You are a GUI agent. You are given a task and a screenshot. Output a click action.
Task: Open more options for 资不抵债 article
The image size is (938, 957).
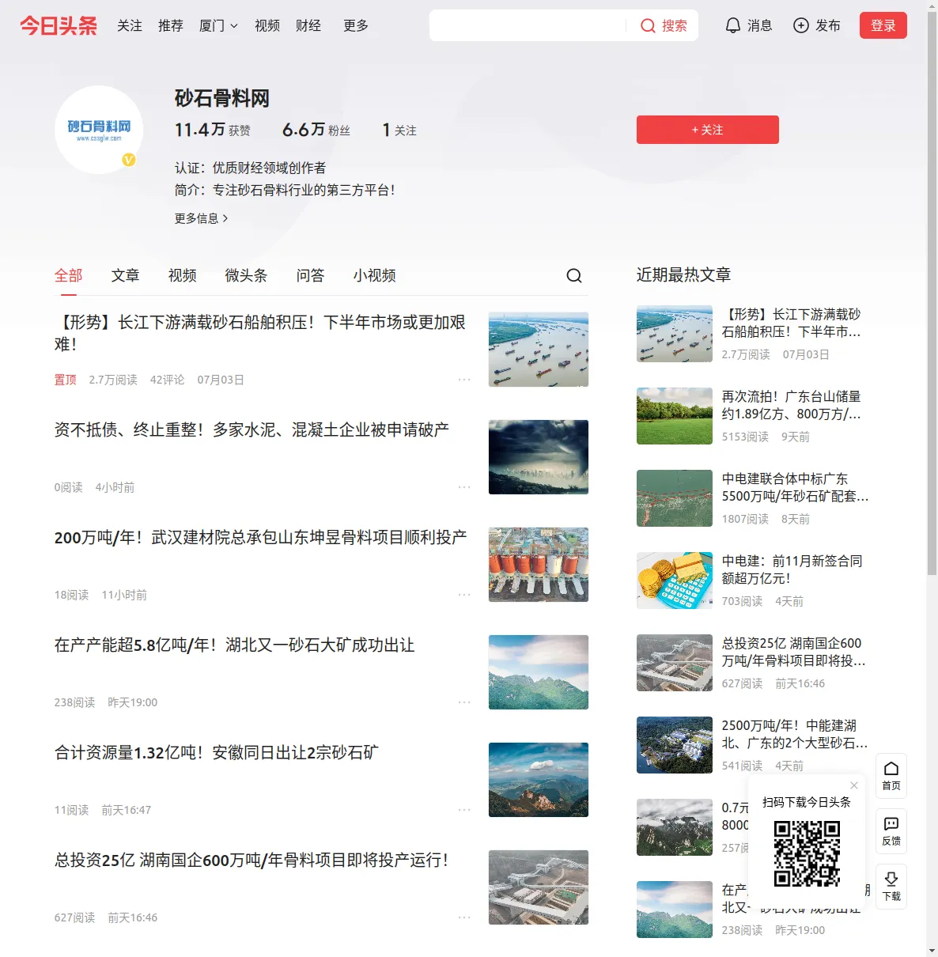[464, 487]
